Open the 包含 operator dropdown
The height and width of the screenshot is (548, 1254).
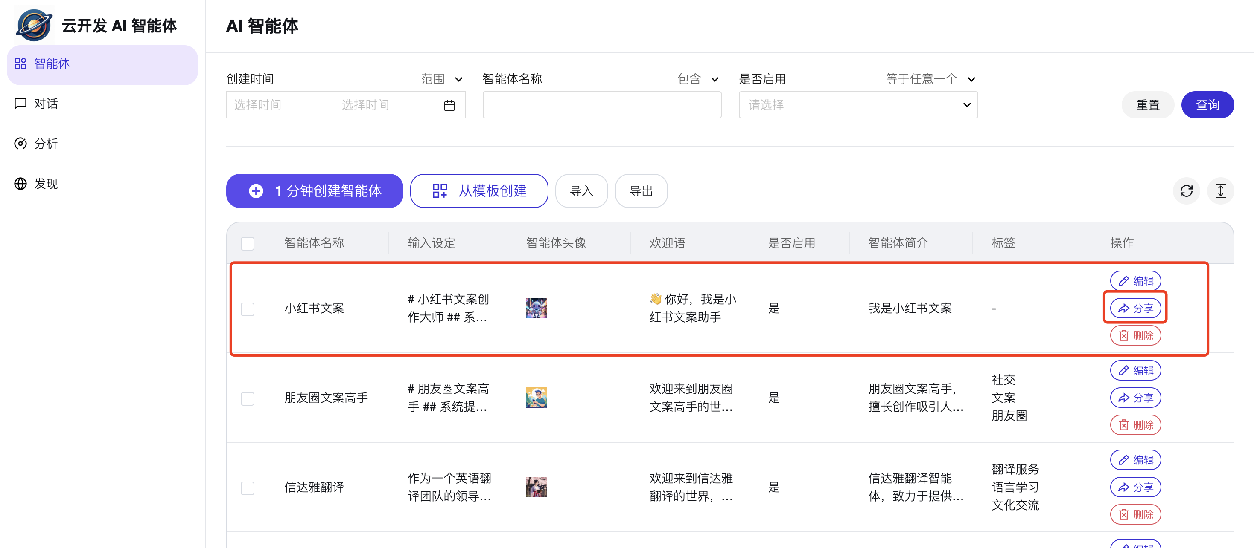698,79
